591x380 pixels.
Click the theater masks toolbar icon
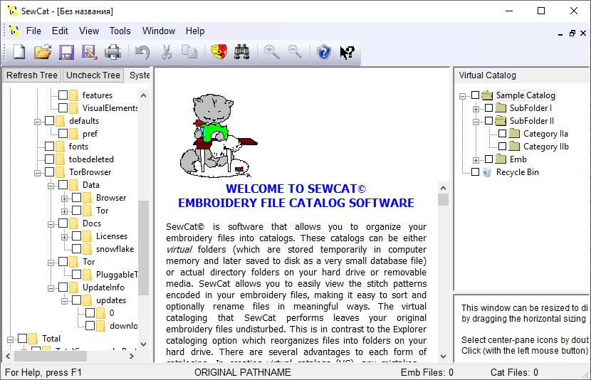coord(219,52)
